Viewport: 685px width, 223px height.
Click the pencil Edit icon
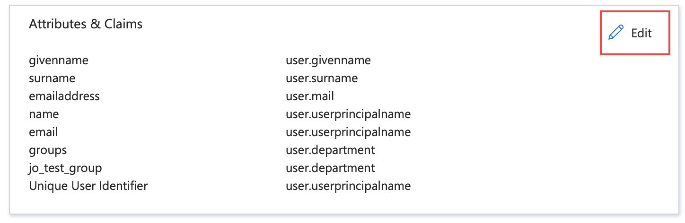(616, 33)
